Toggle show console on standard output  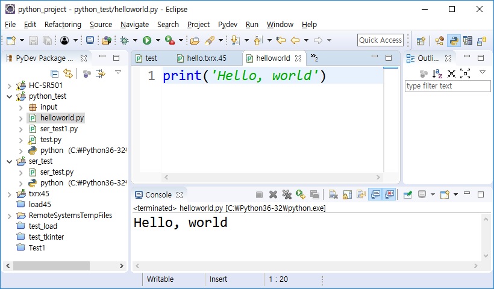pos(375,194)
